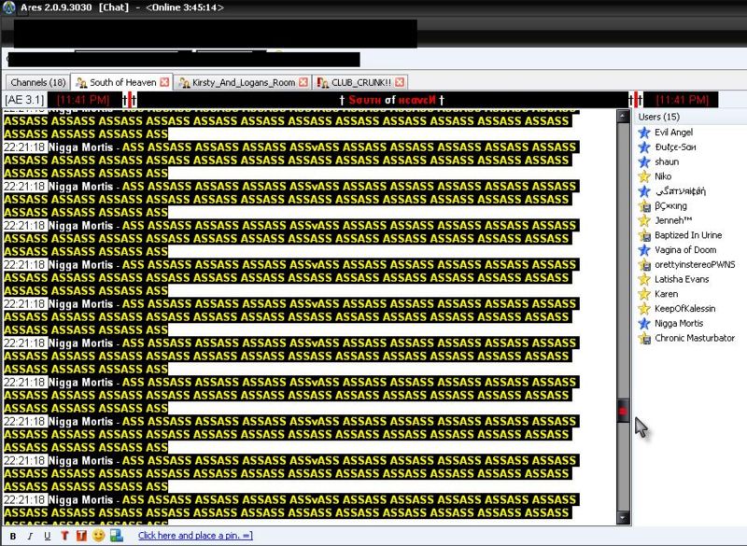Close the CLUB_CRUNK!! chat tab

point(400,82)
